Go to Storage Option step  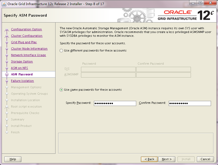(22, 61)
